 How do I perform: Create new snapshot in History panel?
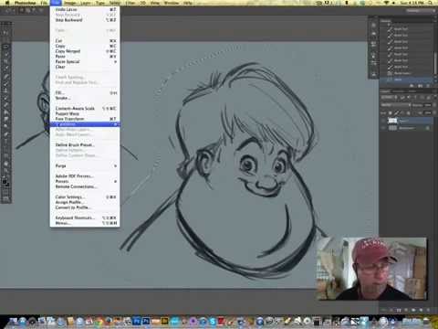tap(420, 86)
